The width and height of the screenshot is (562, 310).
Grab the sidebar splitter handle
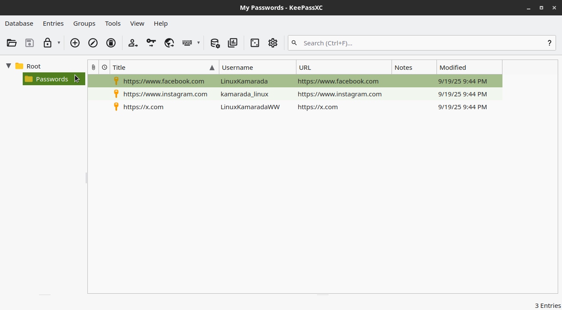pos(86,178)
